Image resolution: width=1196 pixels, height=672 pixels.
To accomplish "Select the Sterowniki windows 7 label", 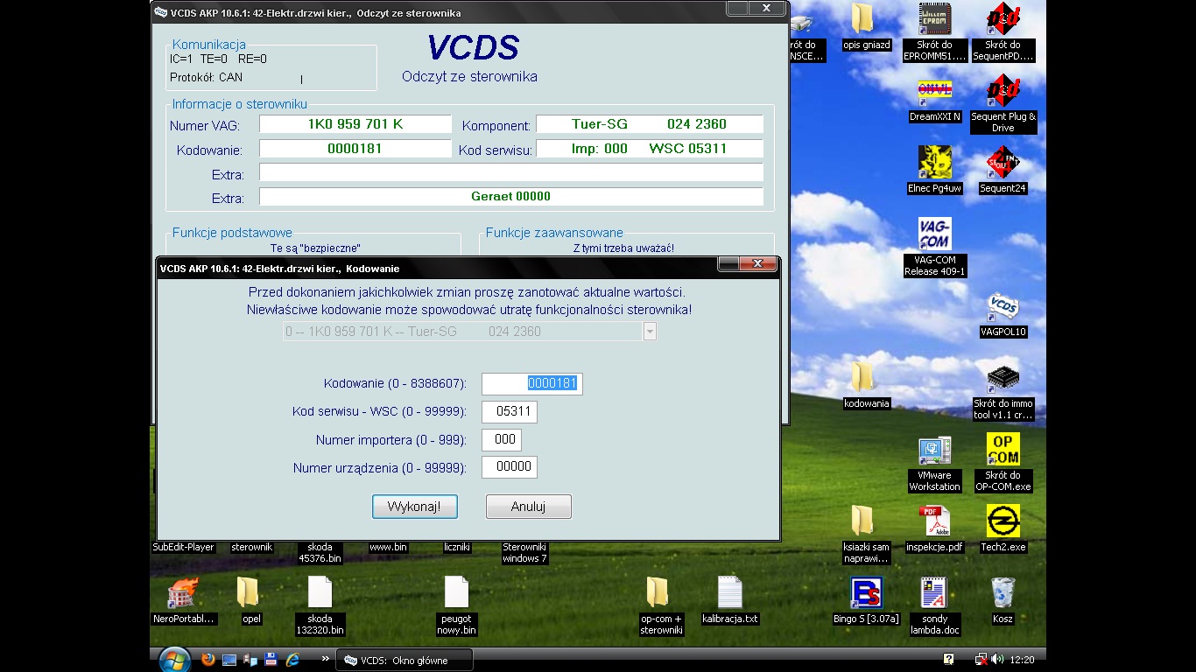I will [524, 552].
